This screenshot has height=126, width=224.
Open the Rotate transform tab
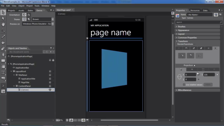pos(186,48)
